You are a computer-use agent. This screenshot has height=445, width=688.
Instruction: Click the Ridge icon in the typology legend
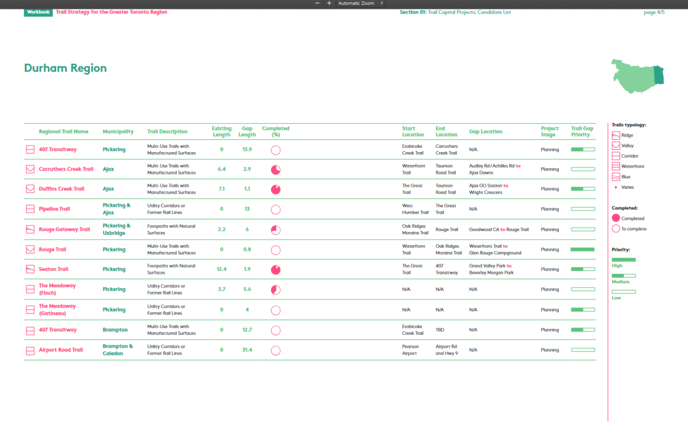616,135
